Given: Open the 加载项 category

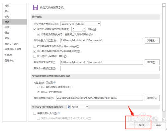Looking at the screenshot, I should 8,55.
